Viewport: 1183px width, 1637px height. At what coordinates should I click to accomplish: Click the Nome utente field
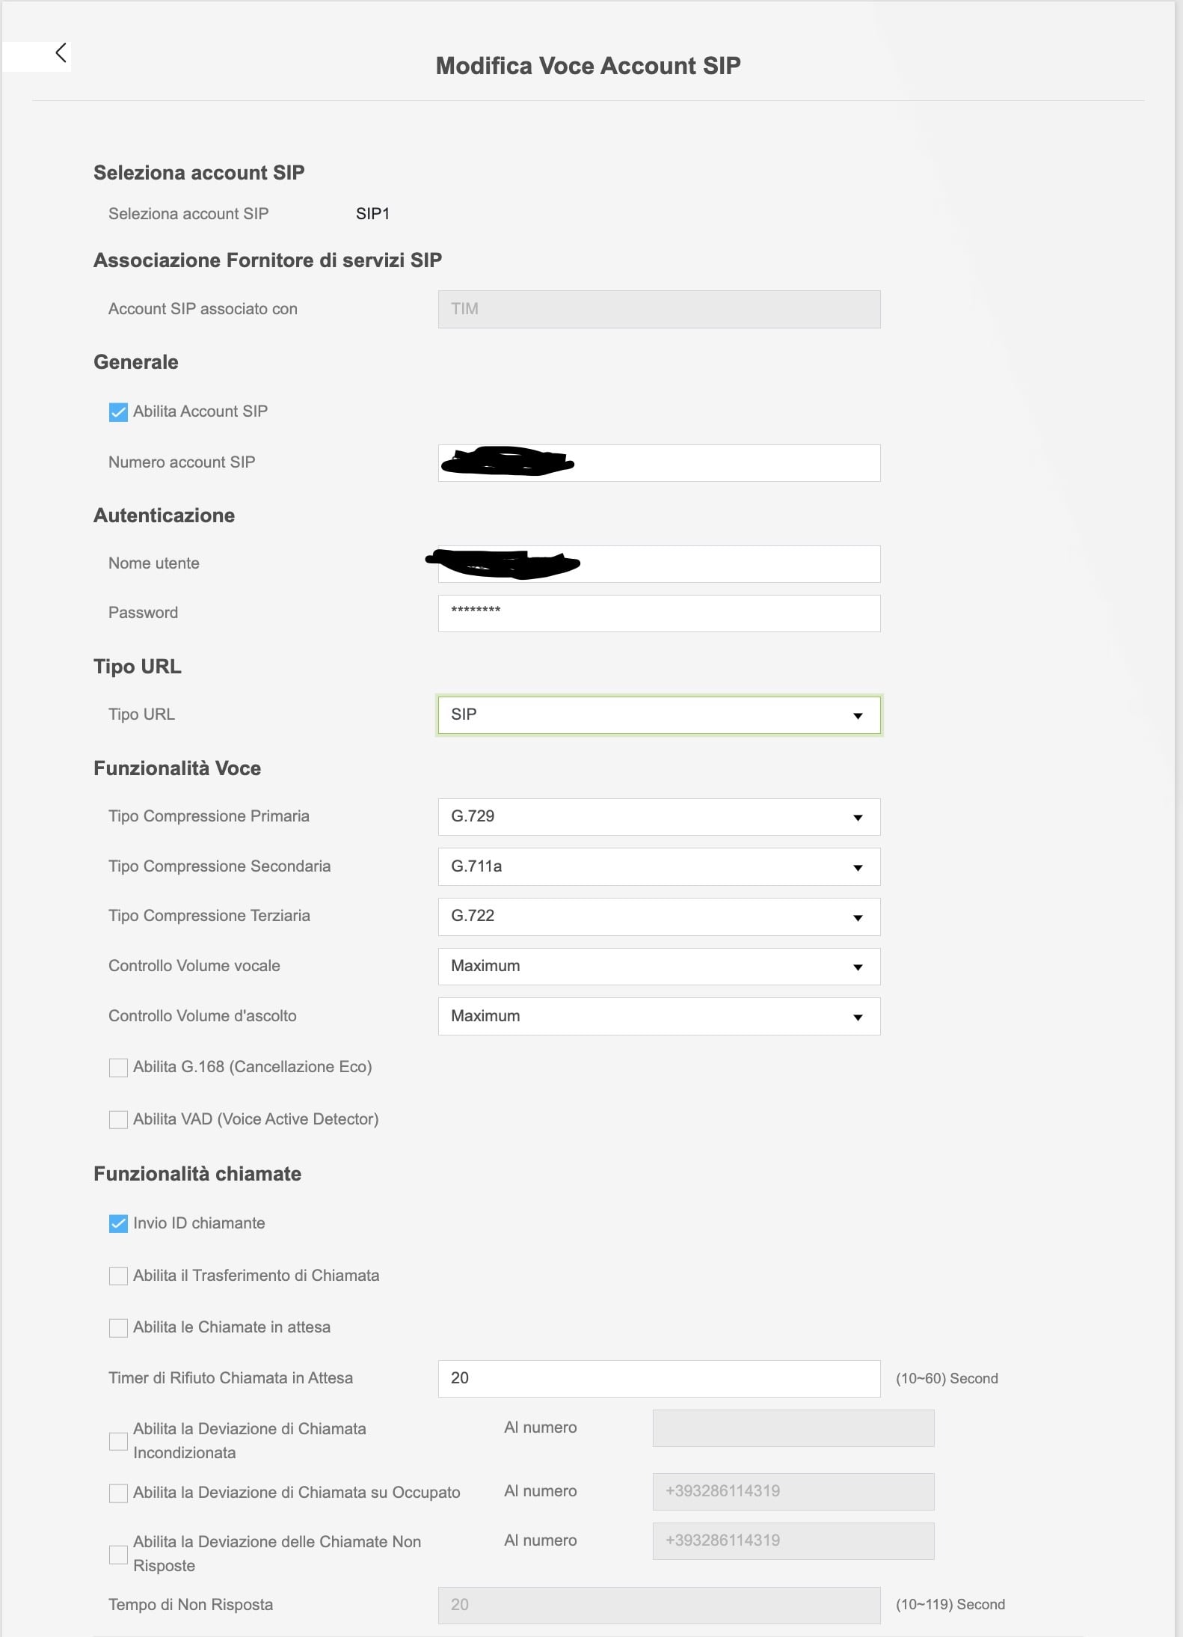pos(658,563)
